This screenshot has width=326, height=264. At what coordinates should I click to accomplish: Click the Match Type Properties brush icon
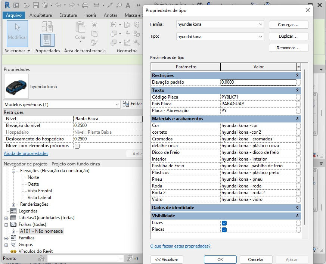(94, 43)
